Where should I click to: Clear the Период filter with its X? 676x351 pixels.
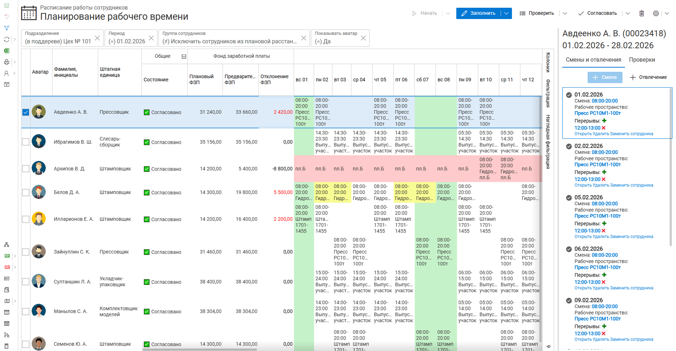[151, 38]
